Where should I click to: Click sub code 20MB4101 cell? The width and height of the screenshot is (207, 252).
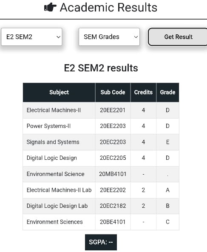pyautogui.click(x=113, y=174)
